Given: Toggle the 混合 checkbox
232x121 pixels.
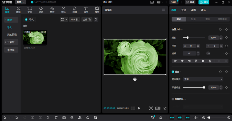Looking at the screenshot, I should 173,72.
